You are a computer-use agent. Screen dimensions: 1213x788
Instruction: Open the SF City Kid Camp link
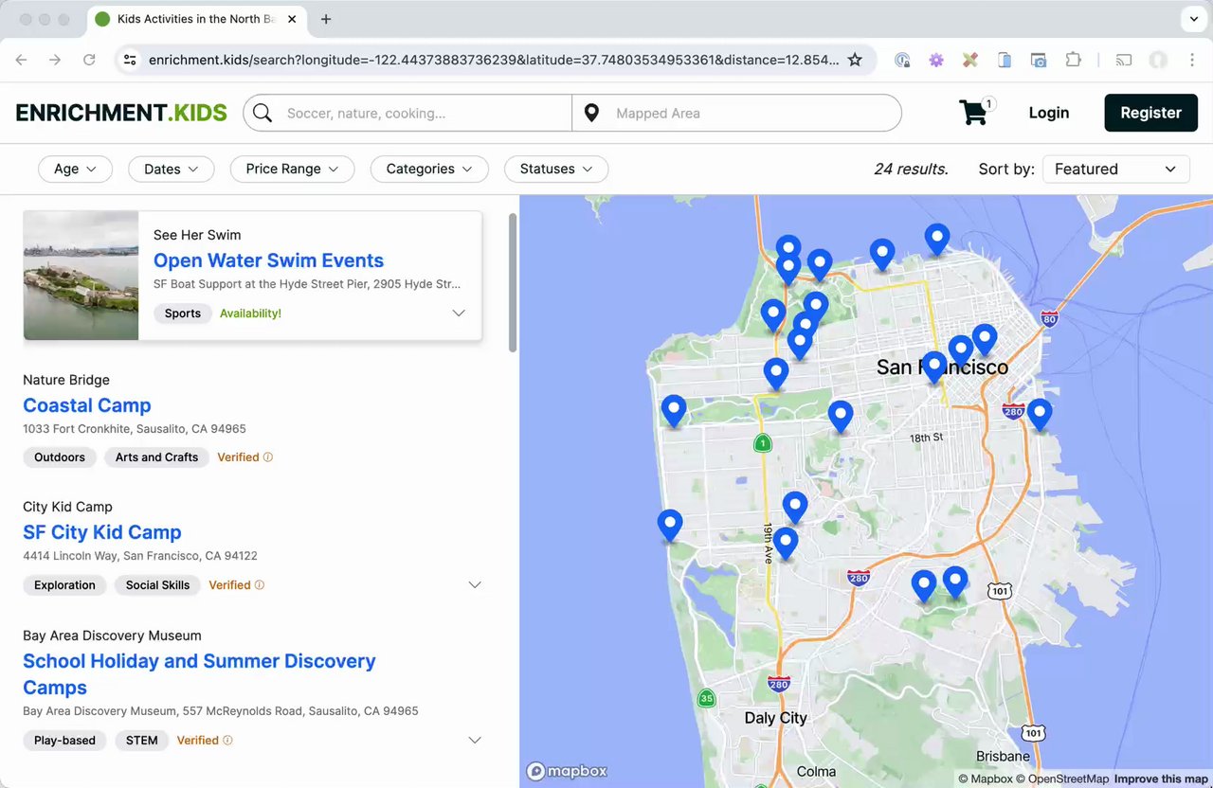(102, 532)
